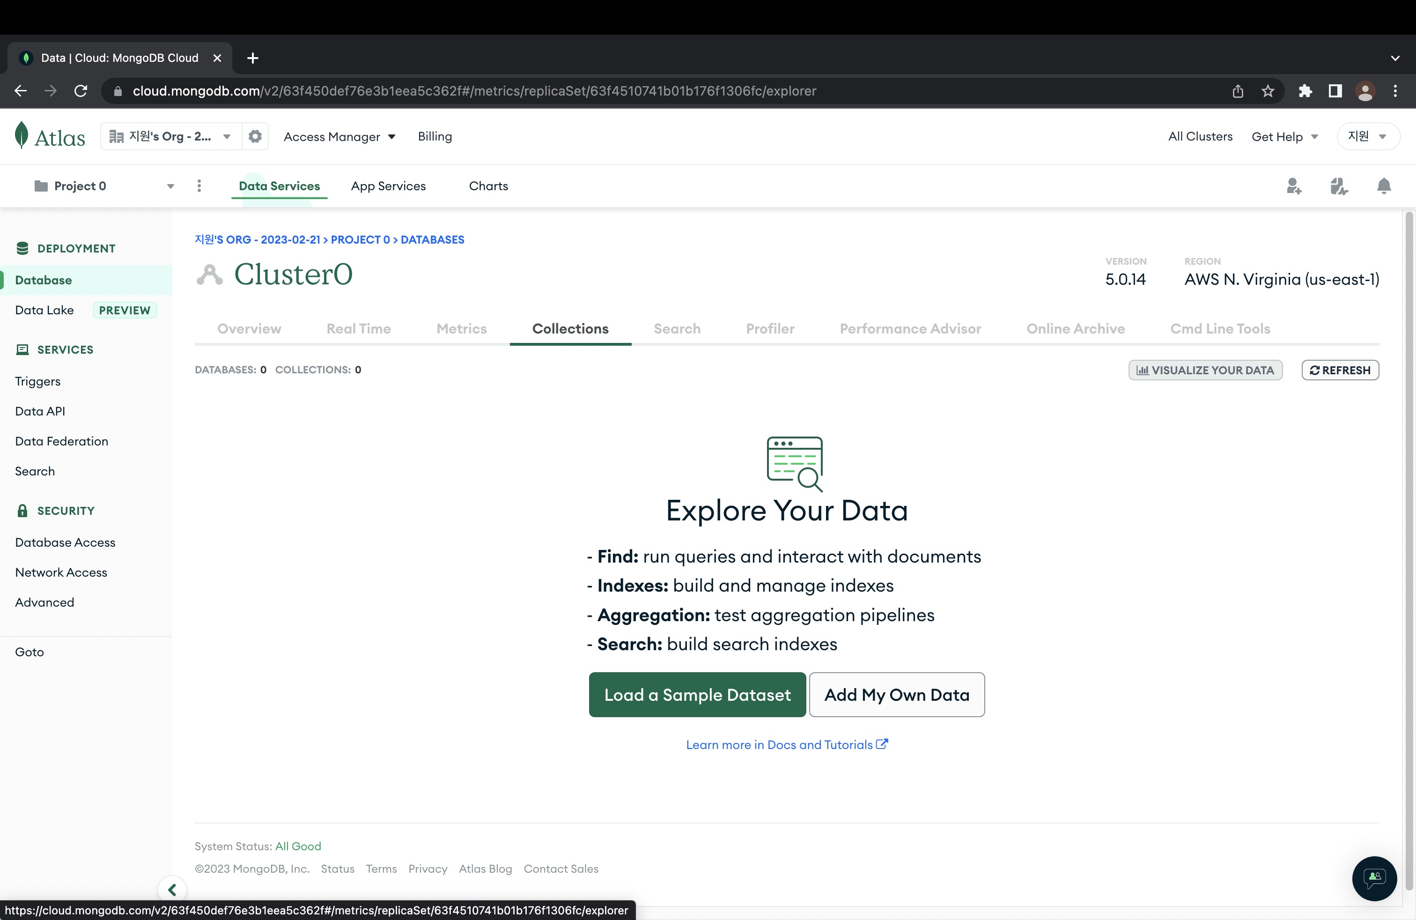Open the Real Time tab
Viewport: 1416px width, 920px height.
[x=359, y=329]
